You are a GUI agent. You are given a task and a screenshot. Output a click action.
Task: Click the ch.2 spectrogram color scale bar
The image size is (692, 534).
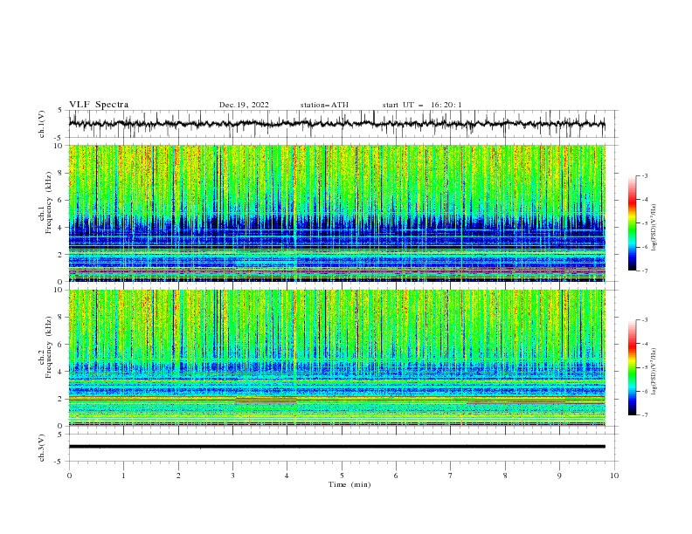pos(632,367)
